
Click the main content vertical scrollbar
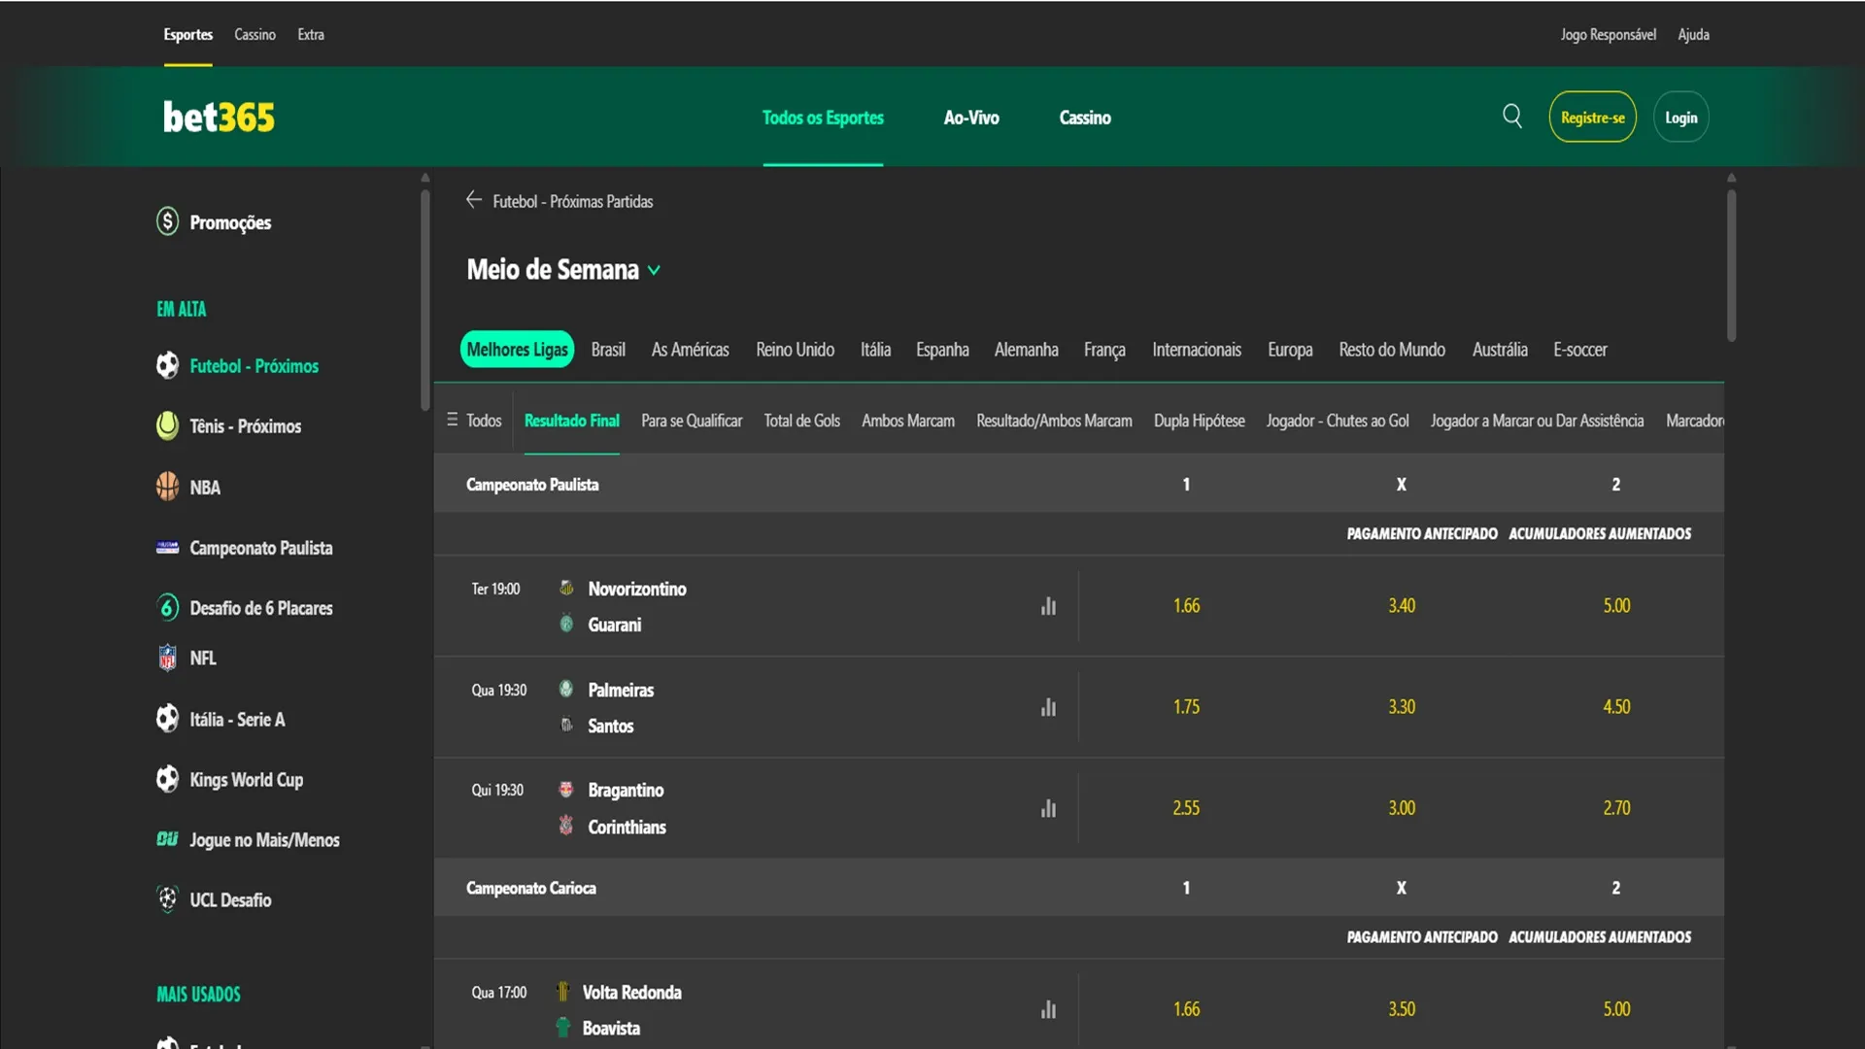[x=1731, y=264]
